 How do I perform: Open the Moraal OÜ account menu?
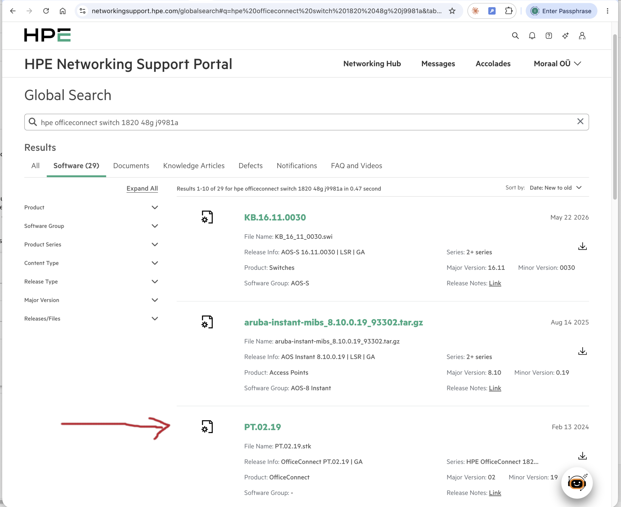click(557, 64)
